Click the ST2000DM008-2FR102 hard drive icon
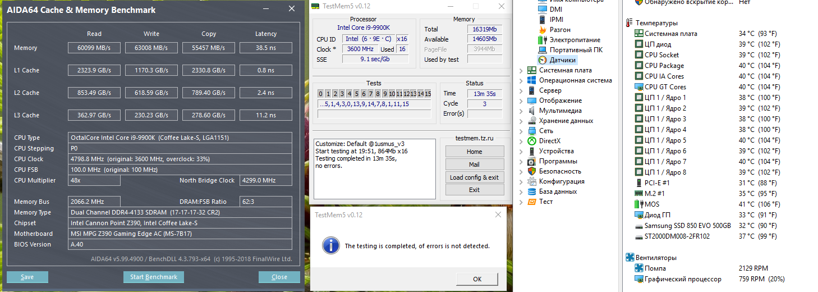 click(x=639, y=236)
